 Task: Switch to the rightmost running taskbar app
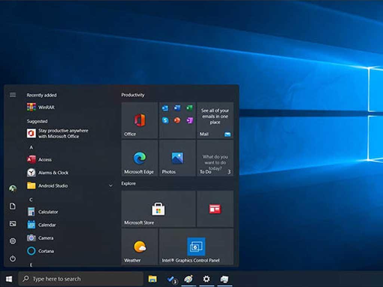pos(224,279)
